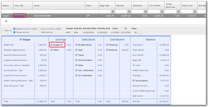Screen dimensions: 208x107
Task: Open Accumulative balance link icon
Action: click(x=134, y=81)
